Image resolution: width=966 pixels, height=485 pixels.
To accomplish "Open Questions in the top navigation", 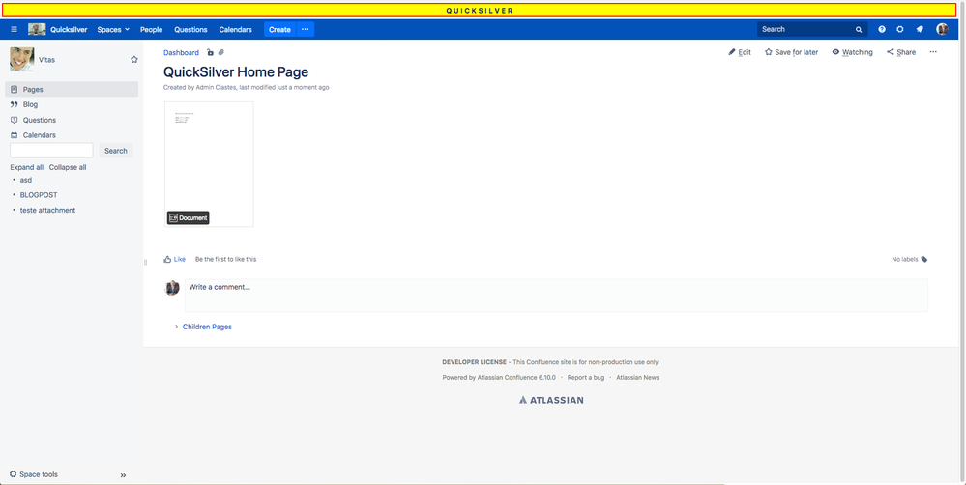I will pyautogui.click(x=191, y=30).
